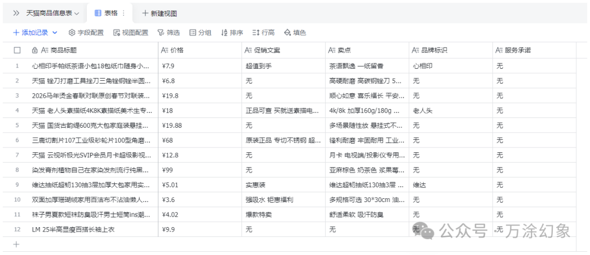Click the 服务承诺 column header
The image size is (590, 255).
click(534, 50)
